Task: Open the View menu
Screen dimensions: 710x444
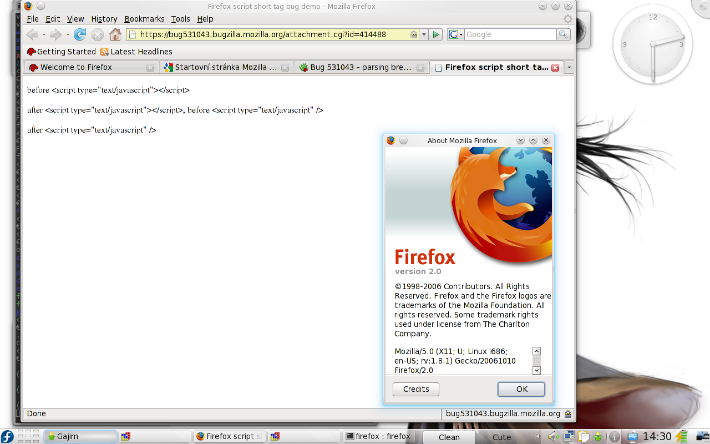Action: (x=75, y=19)
